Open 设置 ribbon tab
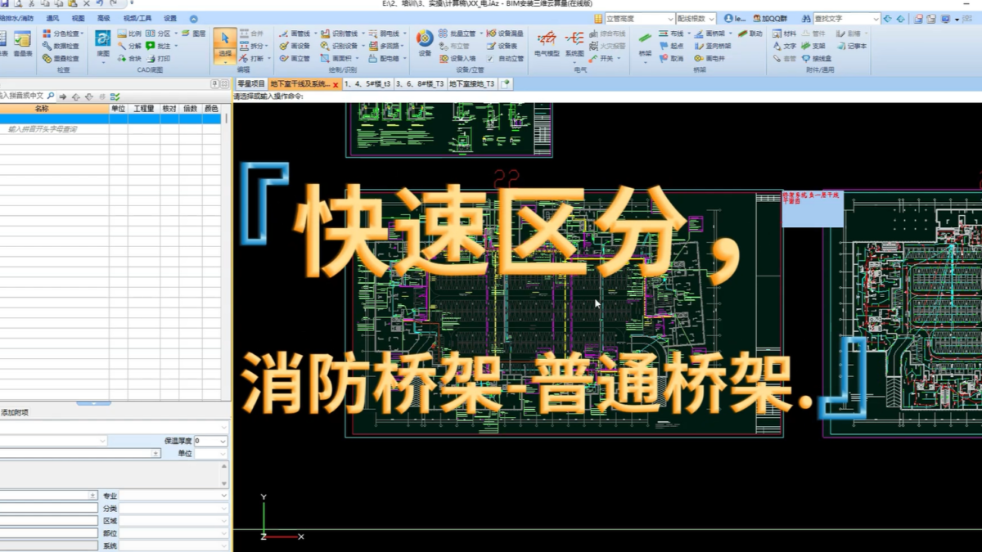The width and height of the screenshot is (982, 552). (170, 18)
